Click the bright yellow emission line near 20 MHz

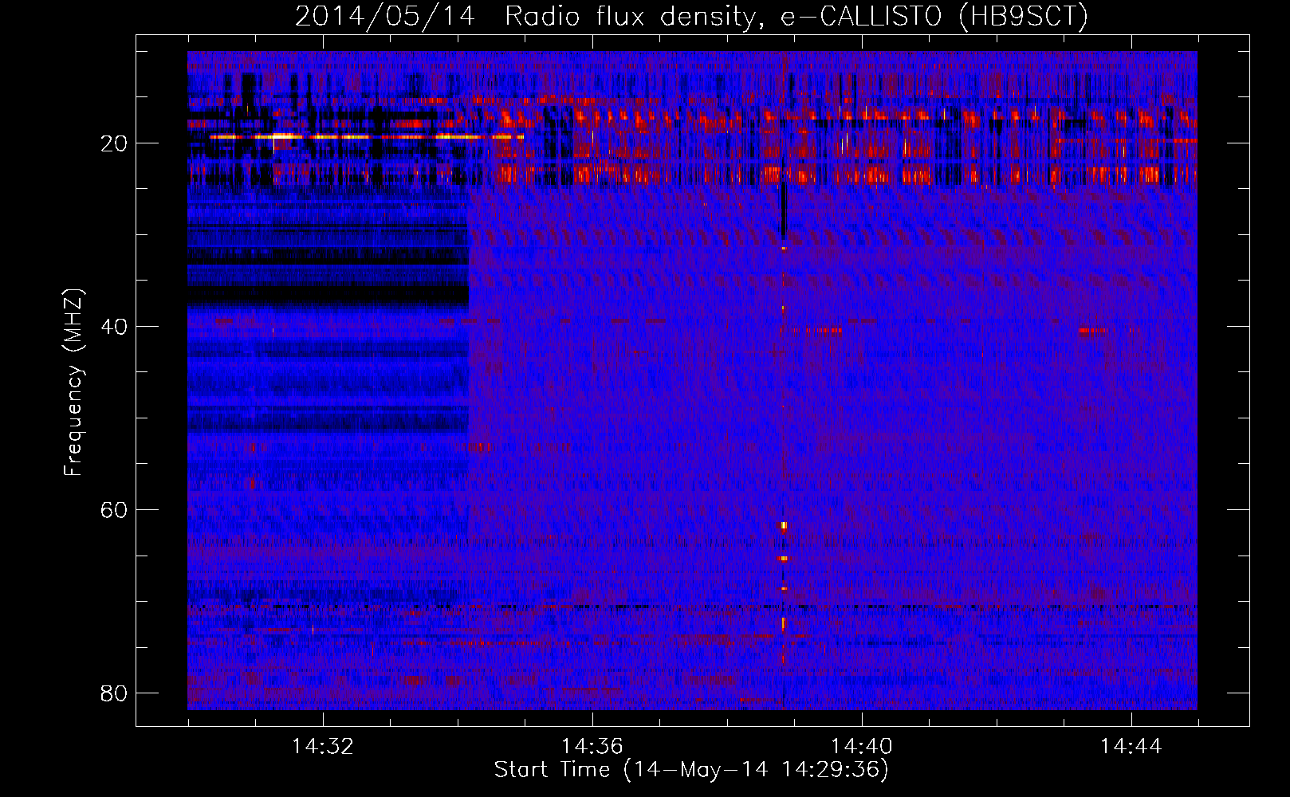click(367, 137)
